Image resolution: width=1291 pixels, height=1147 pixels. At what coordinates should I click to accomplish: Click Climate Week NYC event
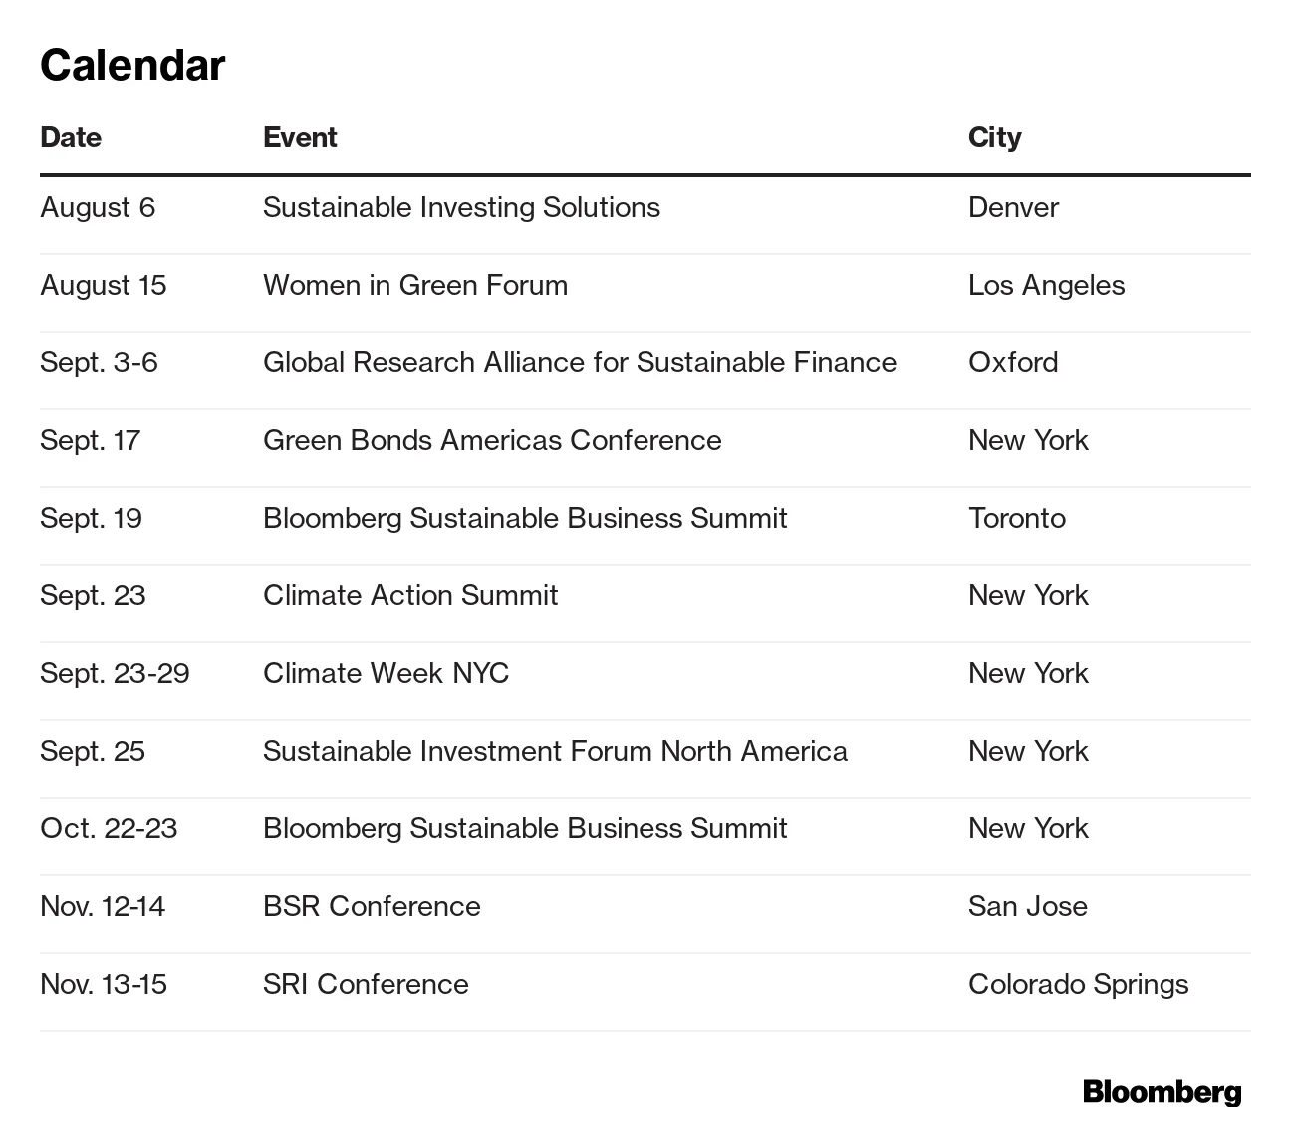(x=386, y=673)
